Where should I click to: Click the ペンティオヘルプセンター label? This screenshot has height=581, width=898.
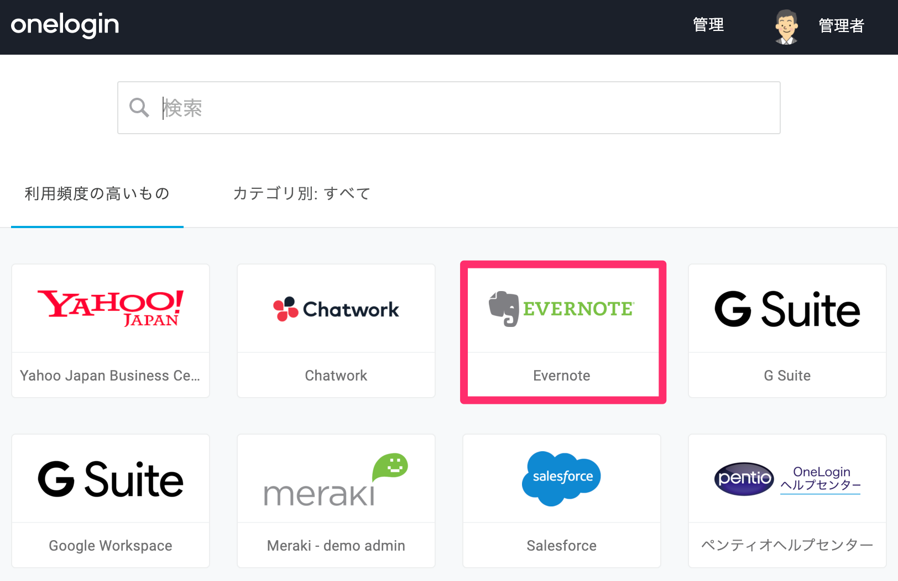pos(787,545)
